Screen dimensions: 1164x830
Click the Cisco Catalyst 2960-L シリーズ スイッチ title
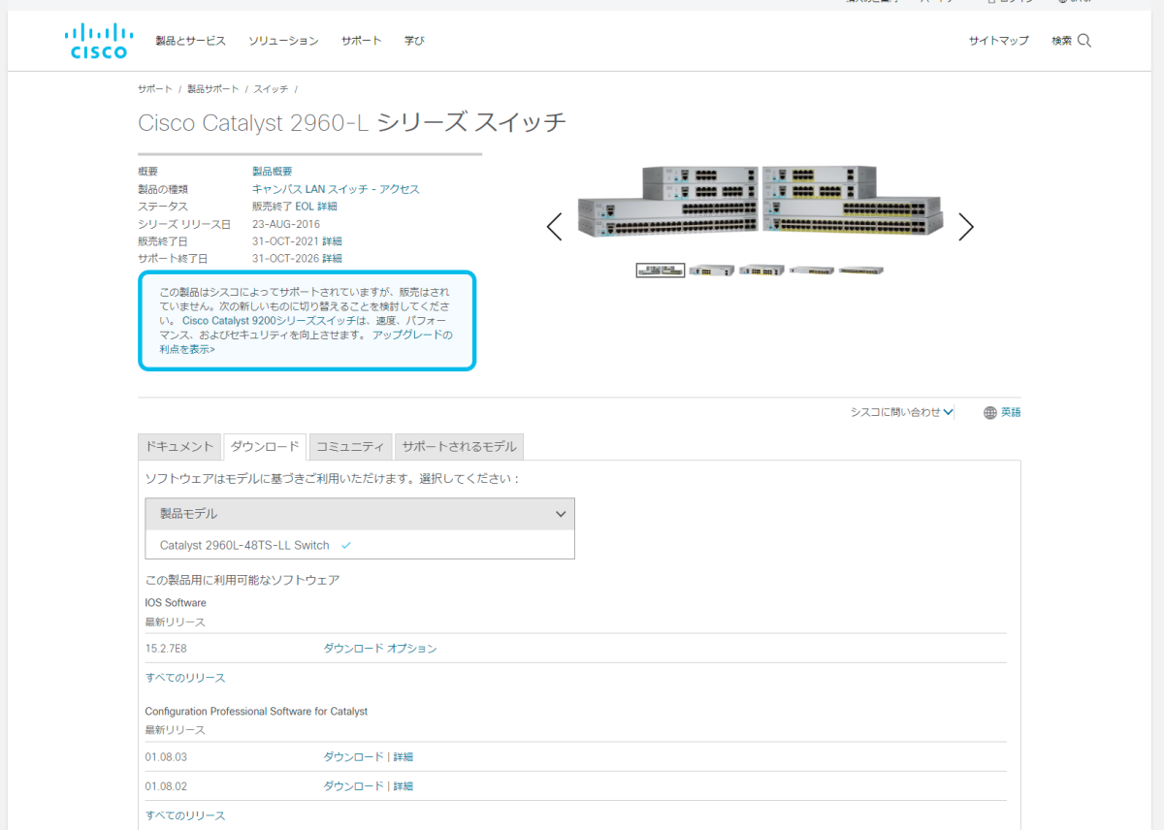tap(352, 123)
